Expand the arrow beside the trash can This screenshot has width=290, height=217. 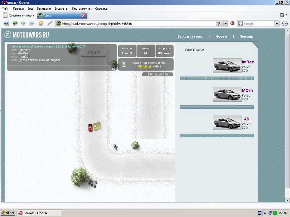coord(287,15)
